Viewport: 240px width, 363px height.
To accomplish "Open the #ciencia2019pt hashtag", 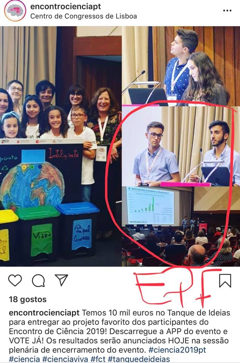I will 177,349.
